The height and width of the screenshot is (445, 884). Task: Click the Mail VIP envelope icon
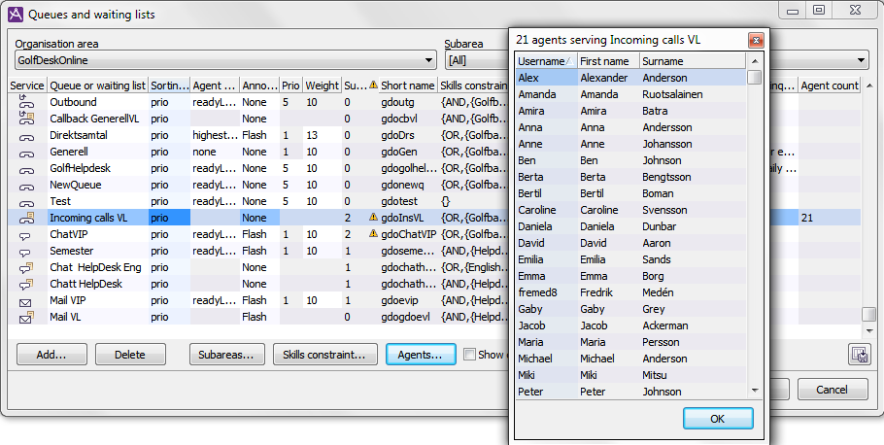pos(26,300)
